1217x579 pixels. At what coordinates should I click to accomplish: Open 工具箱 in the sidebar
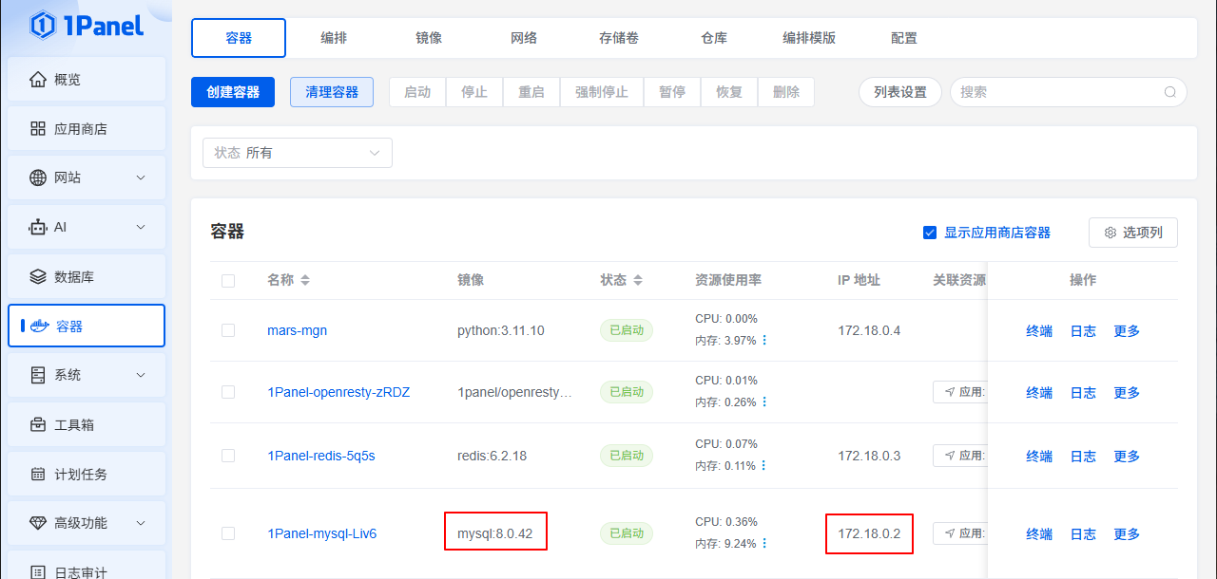(x=87, y=424)
